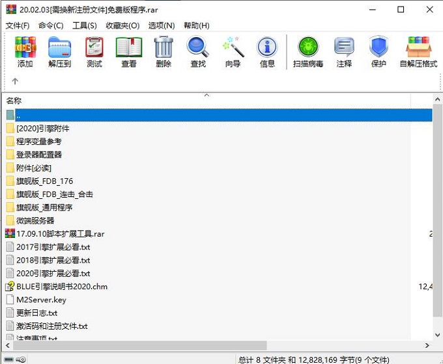
Task: Click the 查找 (Find) magnifier icon
Action: point(198,47)
